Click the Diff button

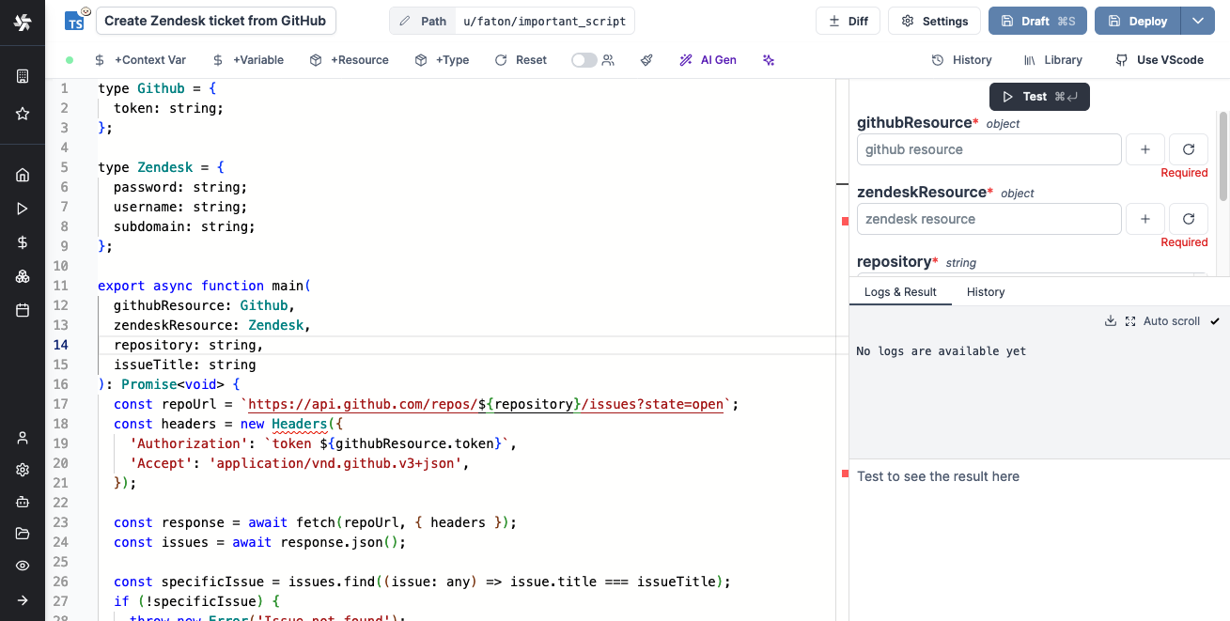click(x=848, y=21)
